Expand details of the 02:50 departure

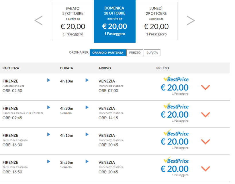tap(205, 87)
